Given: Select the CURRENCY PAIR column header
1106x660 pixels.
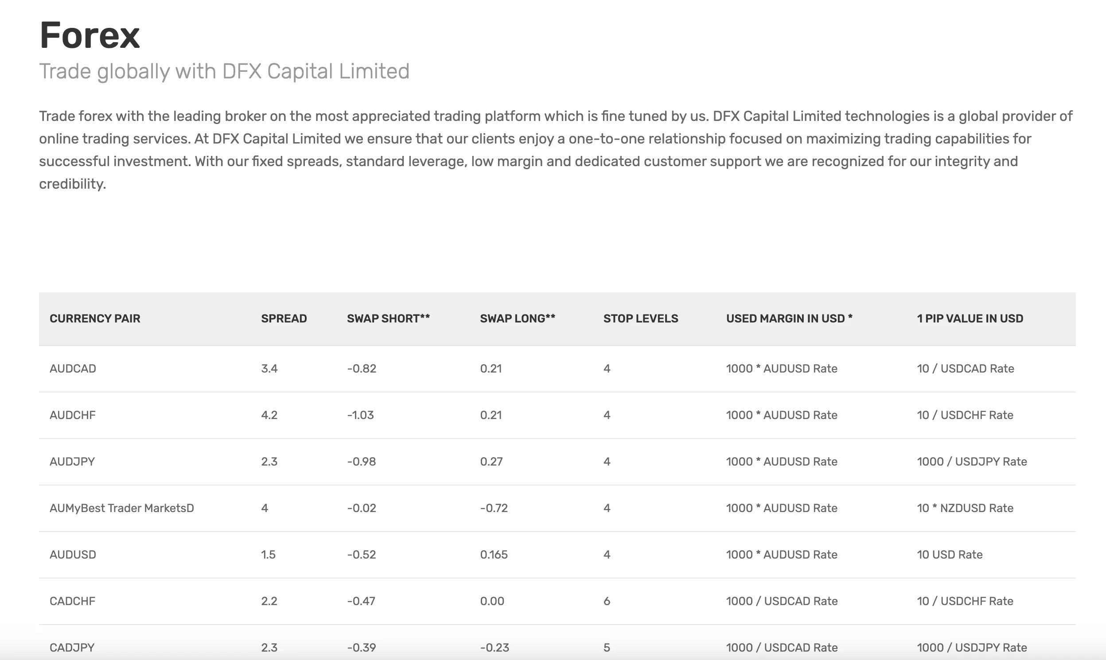Looking at the screenshot, I should click(x=95, y=318).
